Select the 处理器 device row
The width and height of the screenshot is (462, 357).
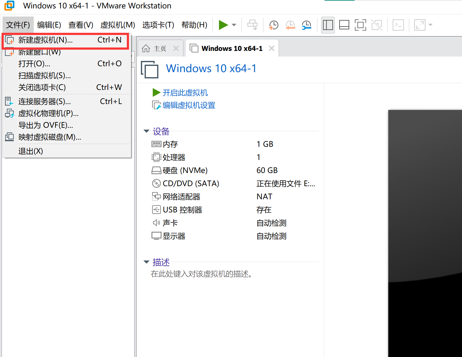pos(235,157)
